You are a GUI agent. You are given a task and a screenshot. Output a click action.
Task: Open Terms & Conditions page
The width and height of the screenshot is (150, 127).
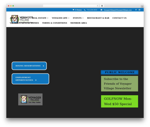(55, 23)
